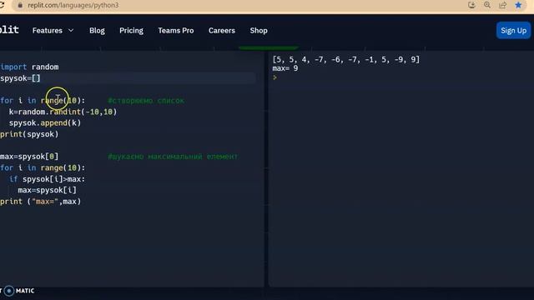The image size is (534, 300).
Task: Click the line 'import random' in editor
Action: [29, 67]
